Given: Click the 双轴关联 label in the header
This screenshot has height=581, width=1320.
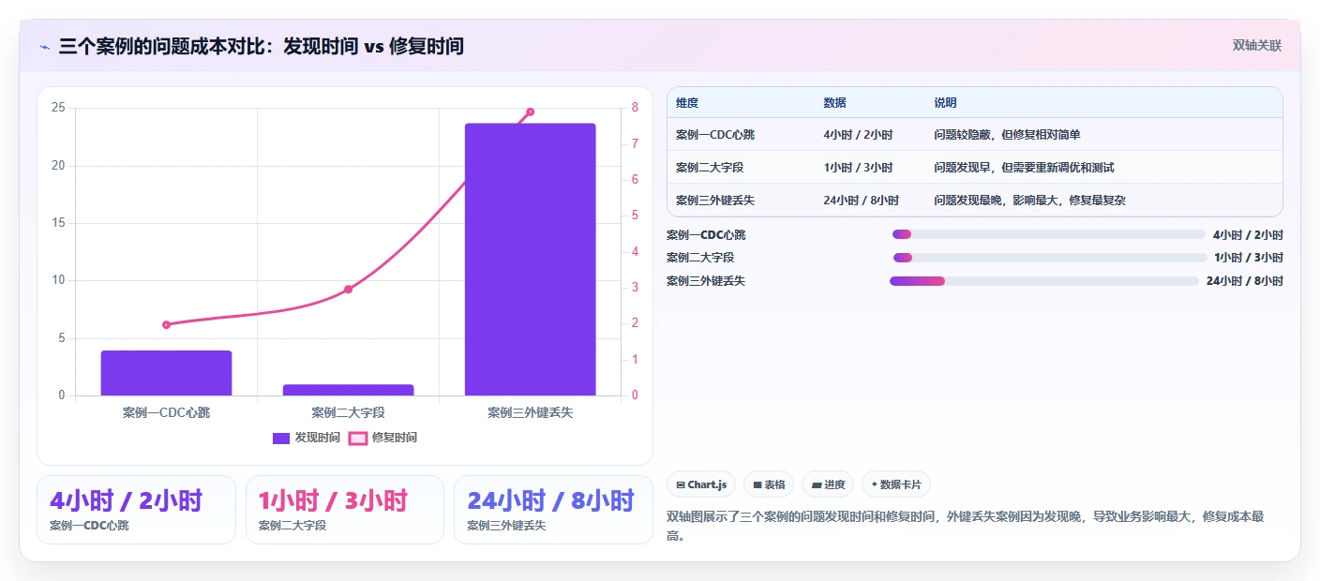Looking at the screenshot, I should pyautogui.click(x=1256, y=46).
